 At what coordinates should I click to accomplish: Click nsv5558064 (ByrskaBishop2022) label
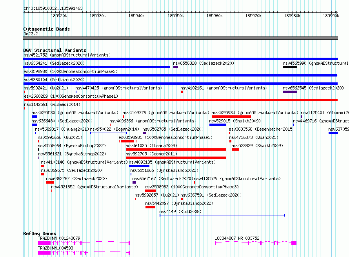(72, 146)
